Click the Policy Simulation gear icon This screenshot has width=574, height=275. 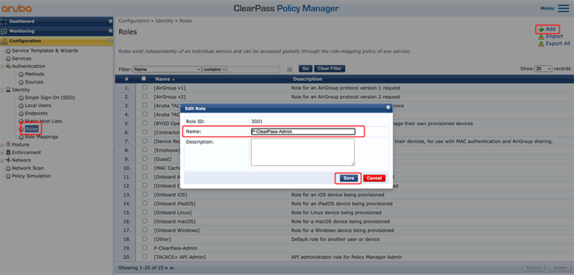[8, 176]
